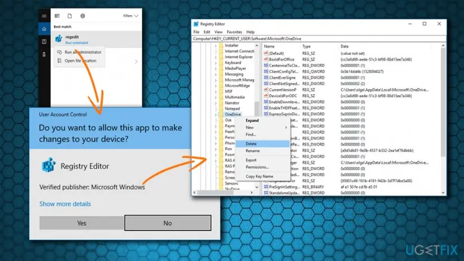
Task: Choose Copy Key Name in context menu
Action: pos(262,176)
